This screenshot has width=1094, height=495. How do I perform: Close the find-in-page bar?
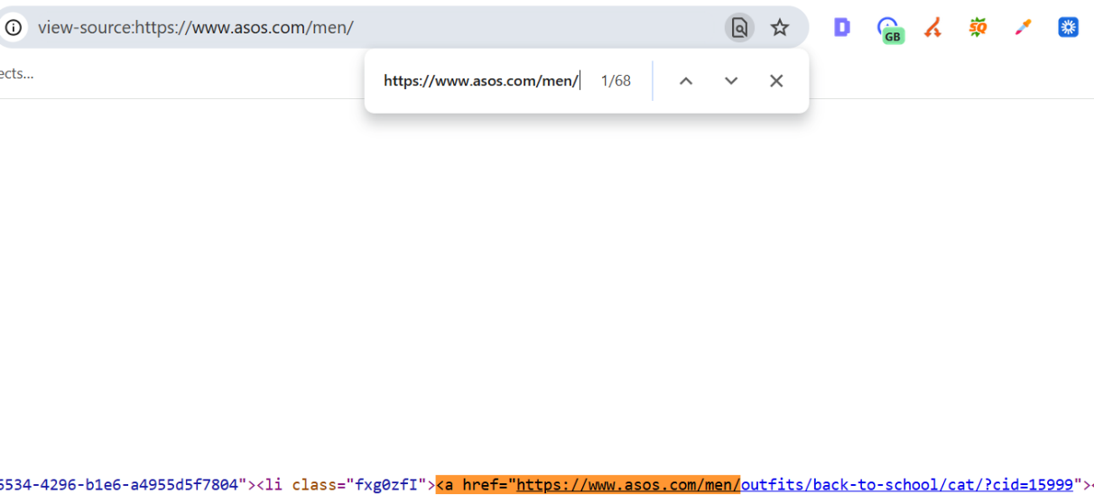[x=776, y=81]
